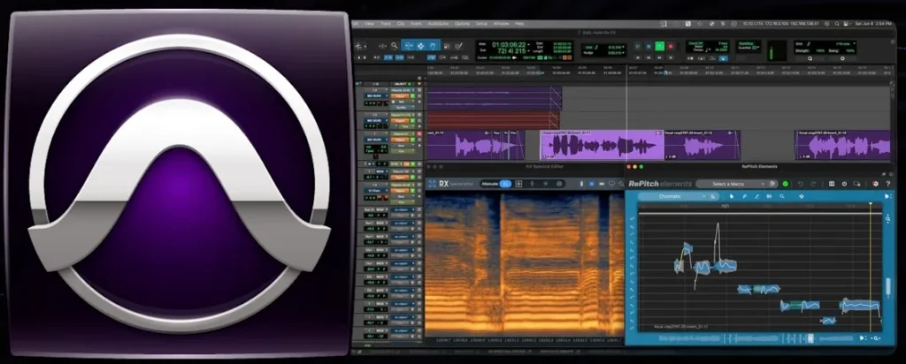Select the Selector tool in Pro Tools
Viewport: 906px width, 364px height.
(420, 46)
